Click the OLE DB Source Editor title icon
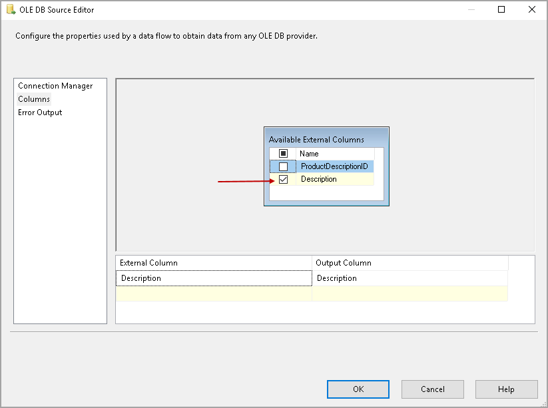Screen dimensions: 548x408 tap(11, 10)
